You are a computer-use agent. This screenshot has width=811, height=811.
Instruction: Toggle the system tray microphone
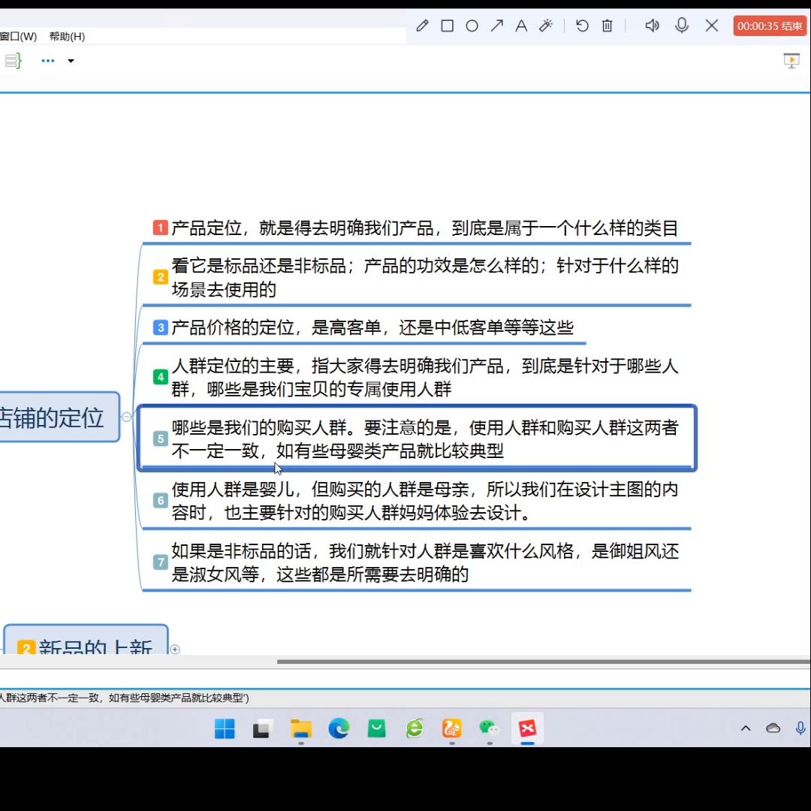pos(800,728)
